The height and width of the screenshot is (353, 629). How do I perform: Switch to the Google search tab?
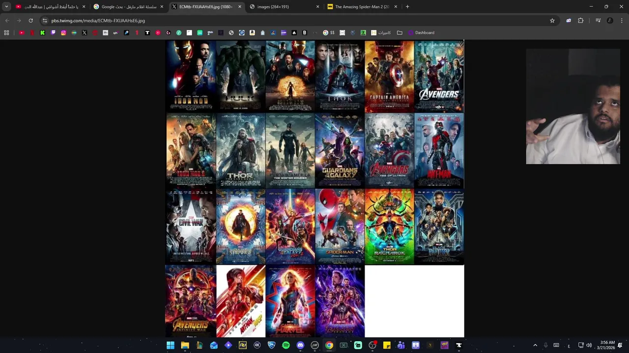[x=128, y=7]
